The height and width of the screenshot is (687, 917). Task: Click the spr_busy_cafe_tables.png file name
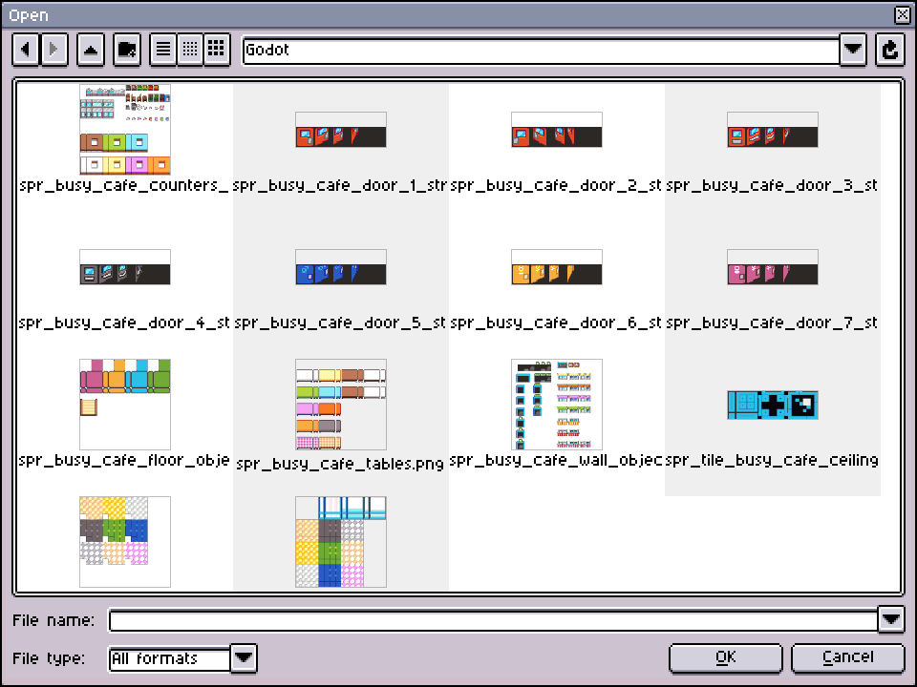coord(340,464)
